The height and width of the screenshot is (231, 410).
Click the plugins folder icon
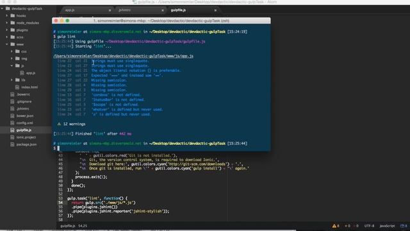13,30
